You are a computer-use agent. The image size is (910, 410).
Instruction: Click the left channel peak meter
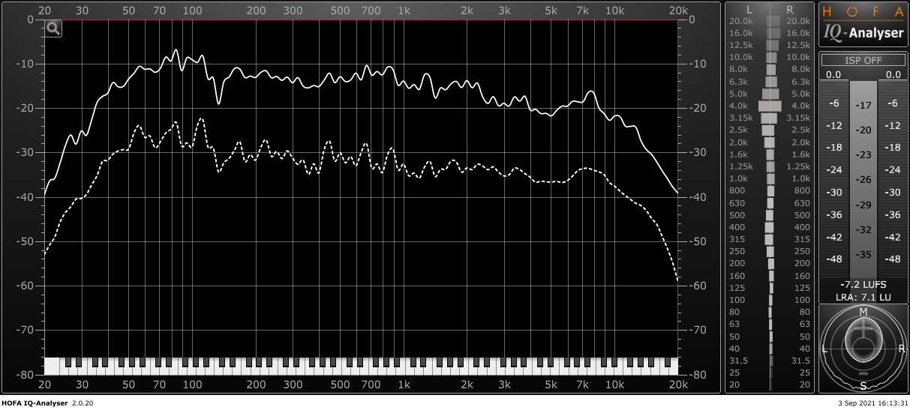pyautogui.click(x=833, y=180)
